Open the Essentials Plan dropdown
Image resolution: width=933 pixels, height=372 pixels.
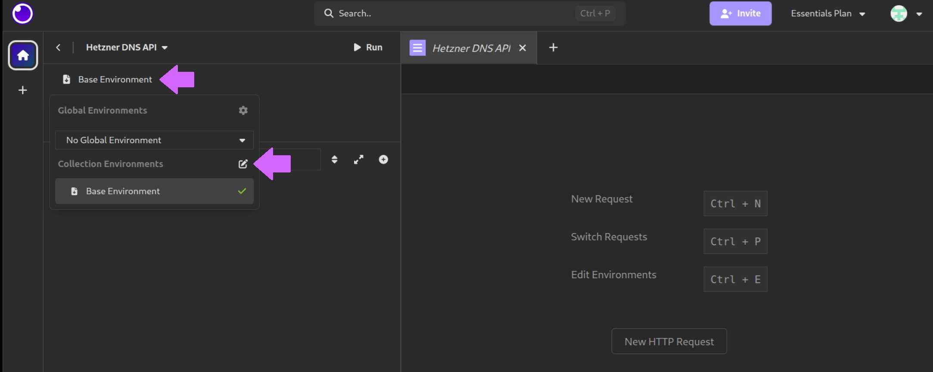[x=827, y=14]
